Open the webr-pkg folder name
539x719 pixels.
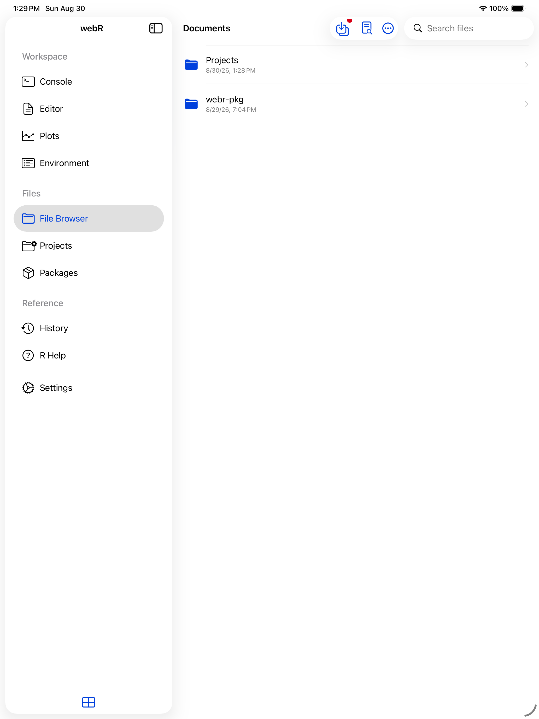(225, 100)
